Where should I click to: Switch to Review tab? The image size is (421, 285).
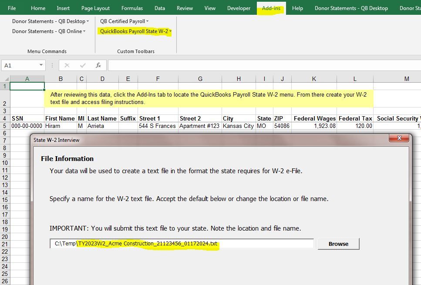(x=185, y=8)
